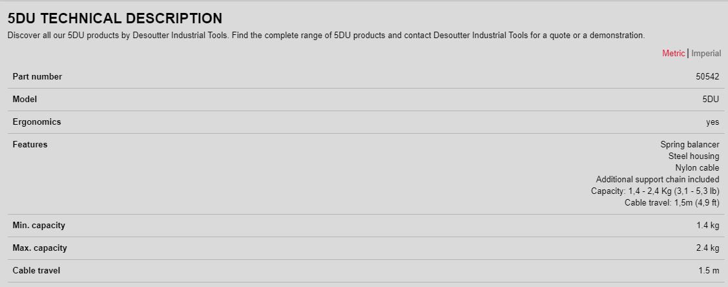This screenshot has width=728, height=287.
Task: Click the Cable travel 1.5 m value
Action: (x=709, y=270)
